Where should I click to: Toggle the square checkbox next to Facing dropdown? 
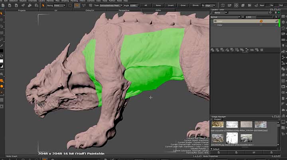70,6
